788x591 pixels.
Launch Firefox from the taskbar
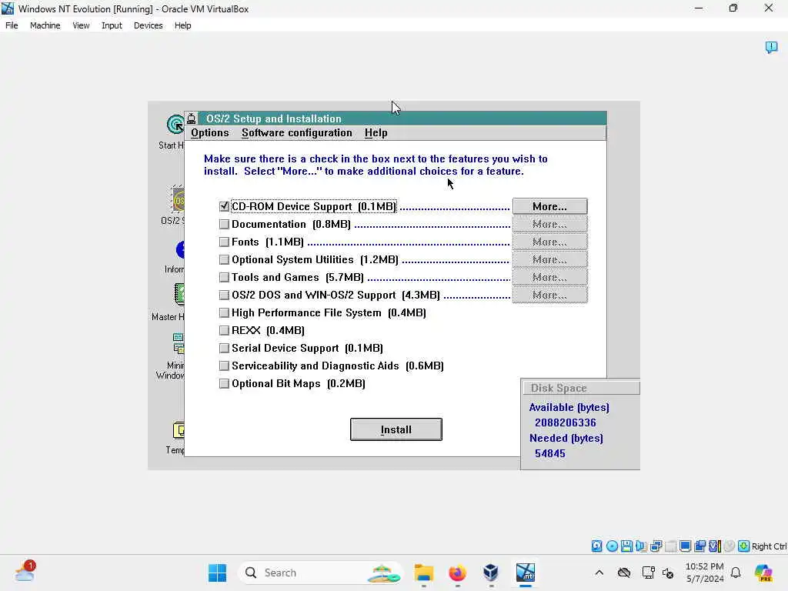pos(457,573)
